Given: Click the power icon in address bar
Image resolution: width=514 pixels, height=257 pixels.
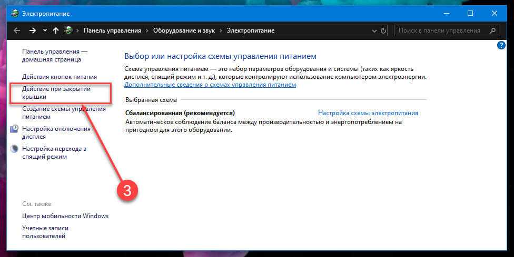Looking at the screenshot, I should pyautogui.click(x=68, y=30).
